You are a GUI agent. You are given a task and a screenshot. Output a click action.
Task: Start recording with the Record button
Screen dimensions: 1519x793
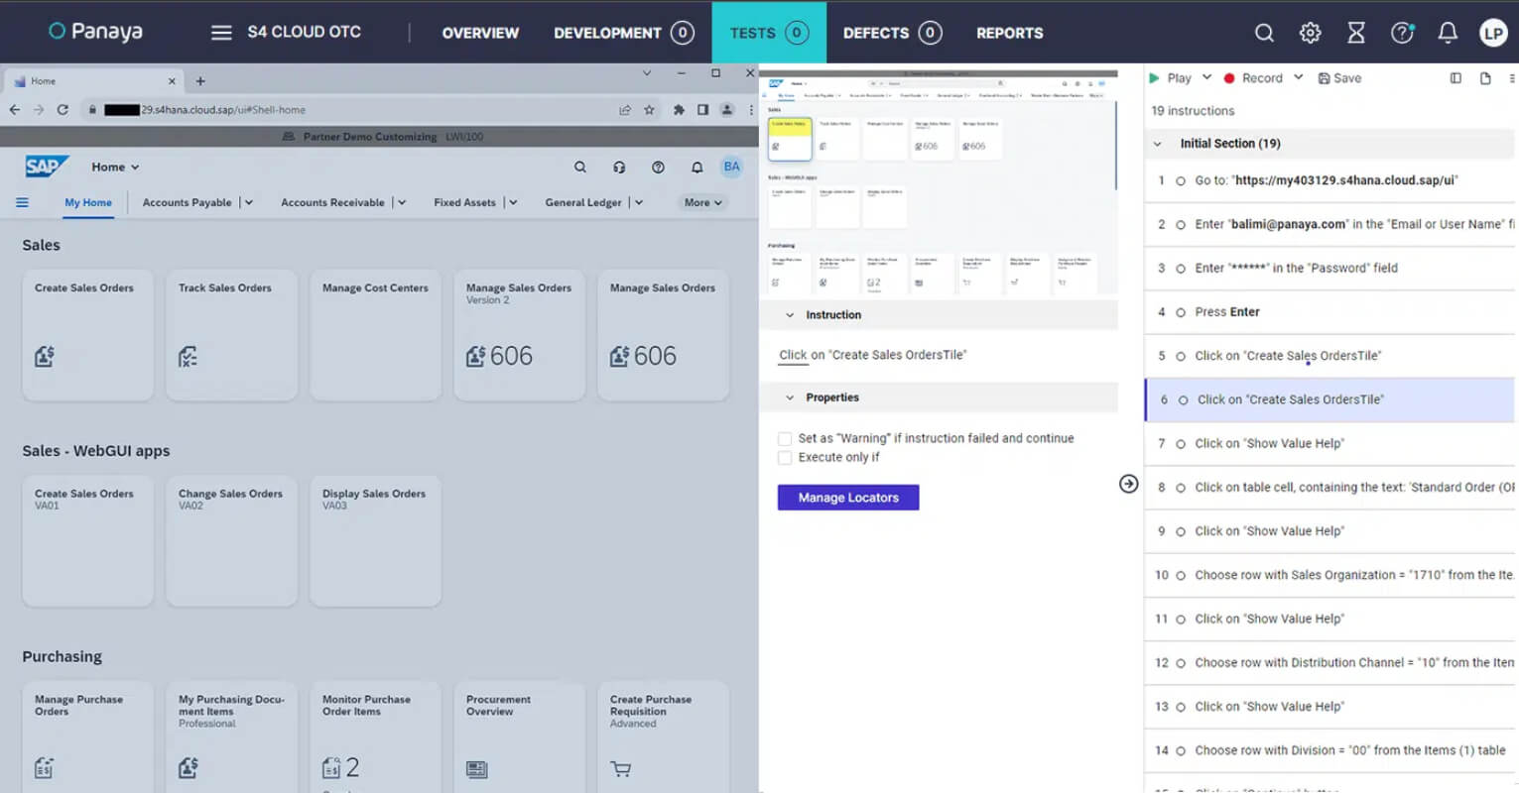[x=1253, y=78]
